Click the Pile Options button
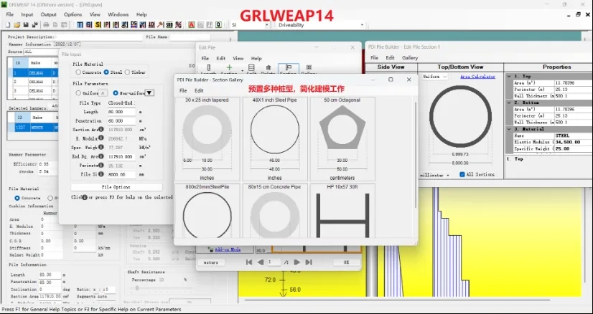 click(116, 187)
